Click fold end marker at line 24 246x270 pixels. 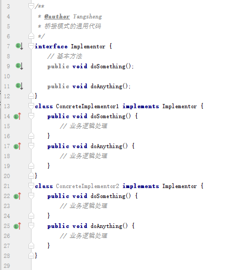click(x=31, y=215)
